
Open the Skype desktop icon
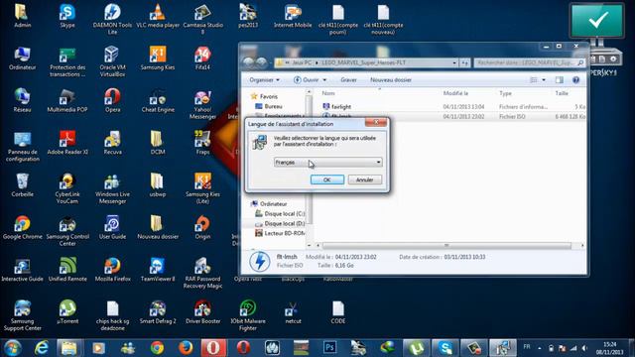click(x=67, y=16)
